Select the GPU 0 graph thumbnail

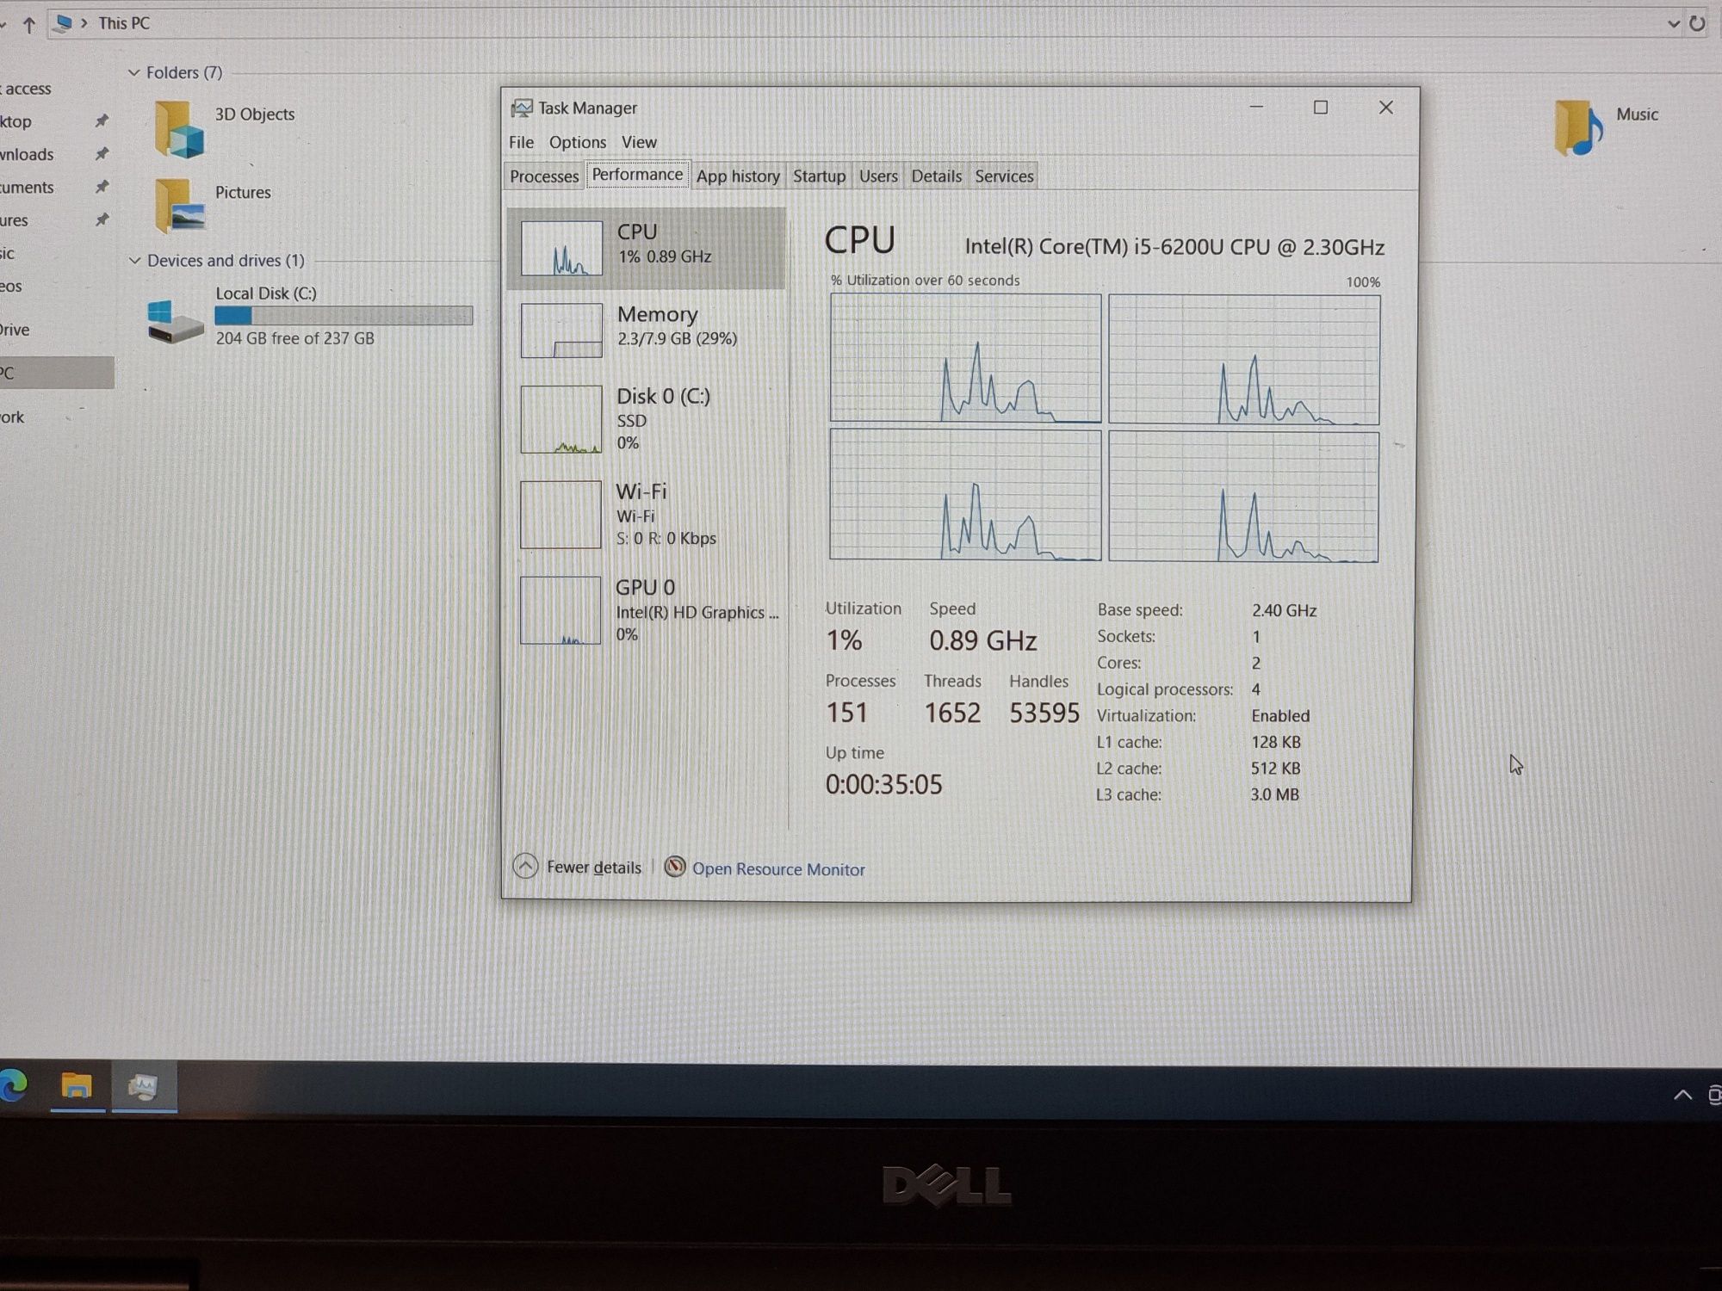(x=561, y=610)
